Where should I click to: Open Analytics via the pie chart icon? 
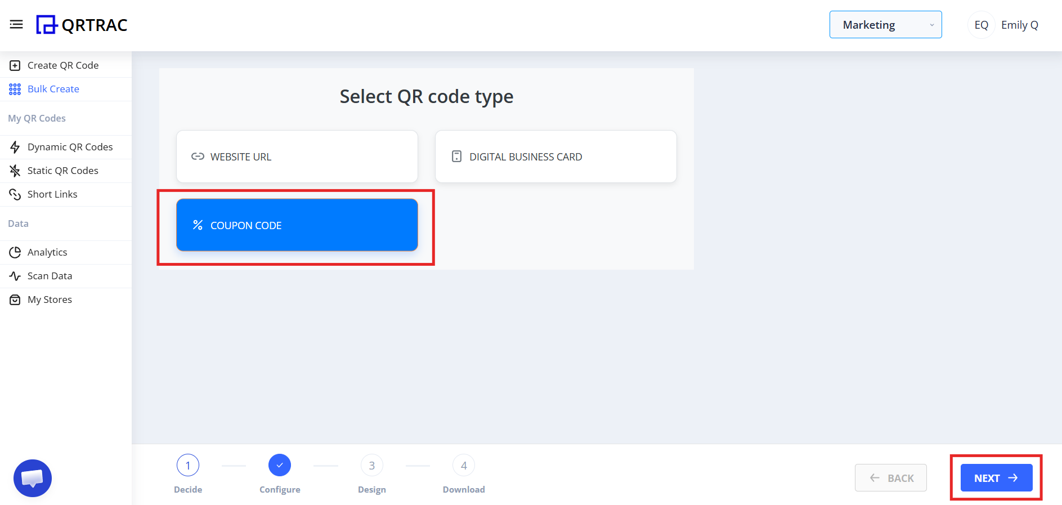(15, 252)
